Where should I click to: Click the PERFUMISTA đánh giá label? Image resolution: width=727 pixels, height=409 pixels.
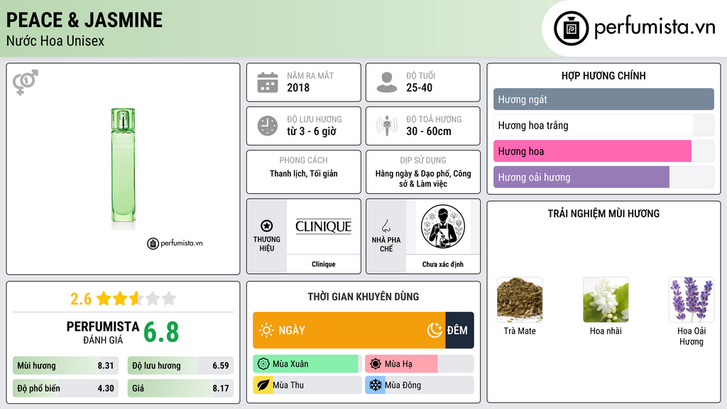pyautogui.click(x=103, y=333)
